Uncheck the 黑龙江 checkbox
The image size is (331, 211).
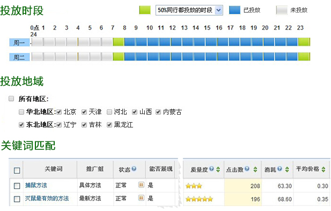tap(109, 125)
